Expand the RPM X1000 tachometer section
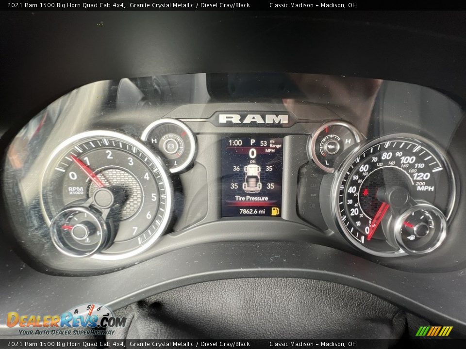 76,190
